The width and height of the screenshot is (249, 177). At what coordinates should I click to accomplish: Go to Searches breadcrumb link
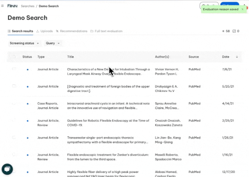tap(27, 6)
